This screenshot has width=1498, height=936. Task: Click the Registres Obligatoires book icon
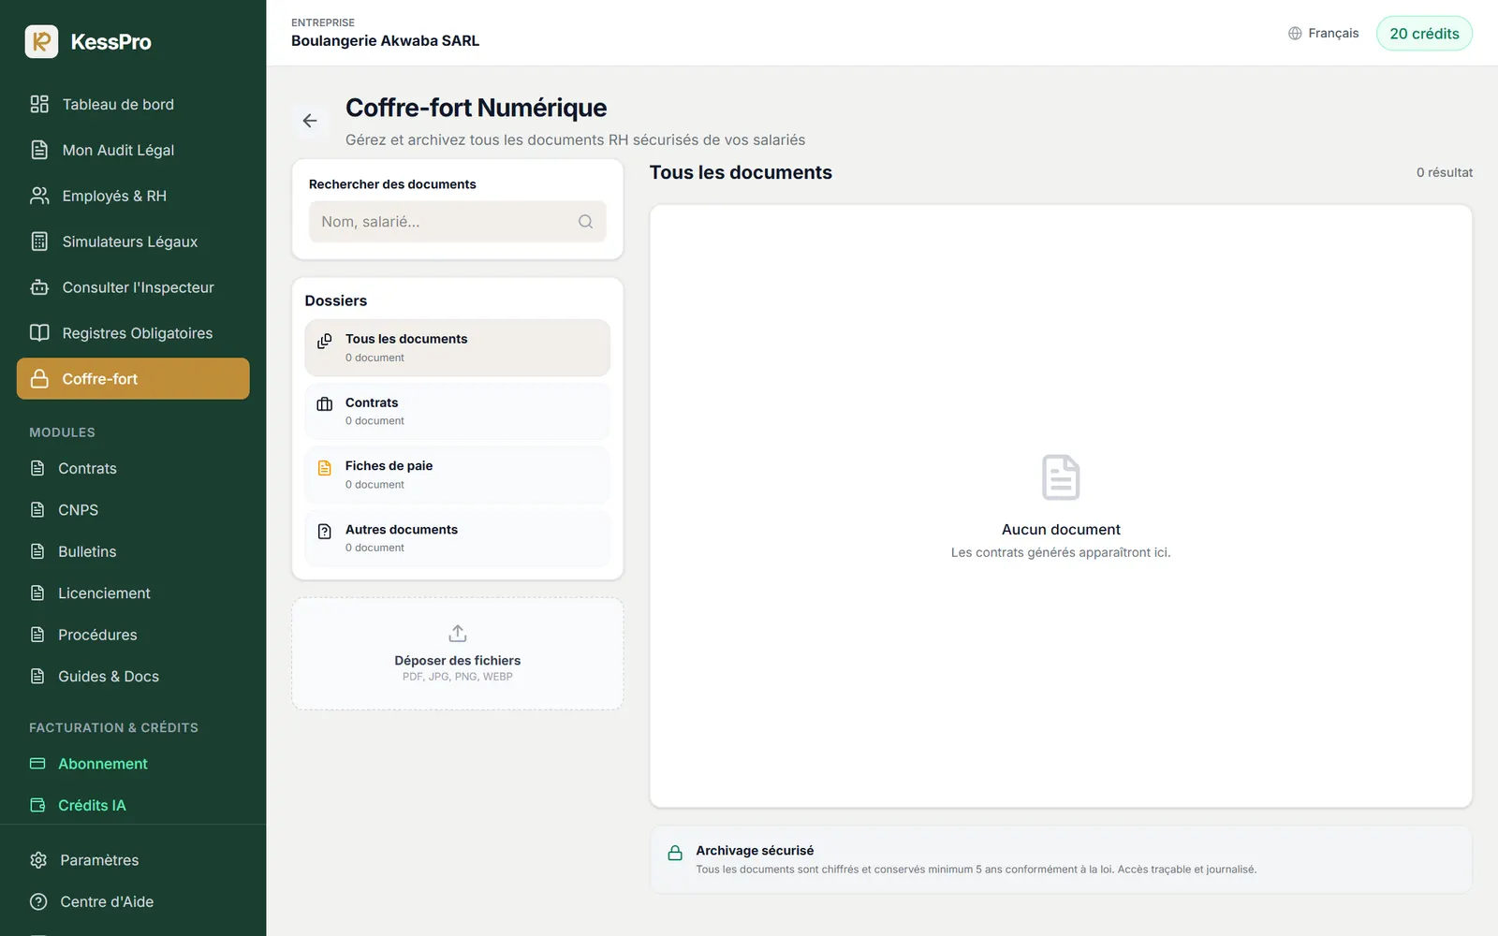(x=39, y=333)
